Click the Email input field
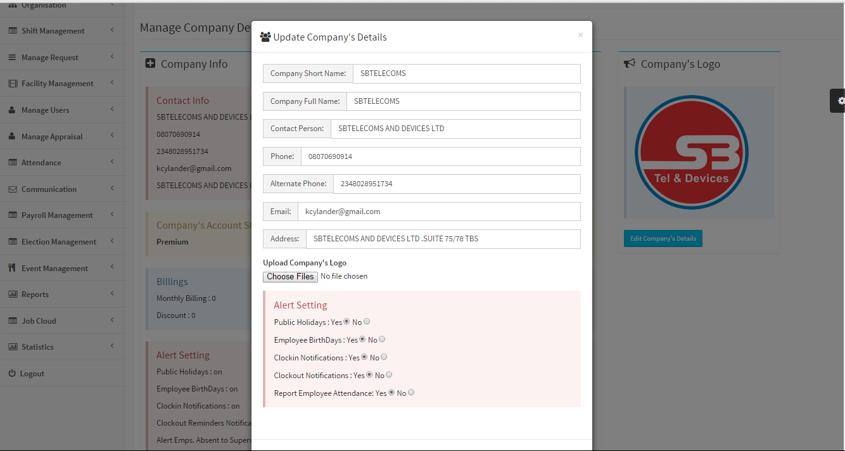The image size is (845, 451). pyautogui.click(x=438, y=212)
